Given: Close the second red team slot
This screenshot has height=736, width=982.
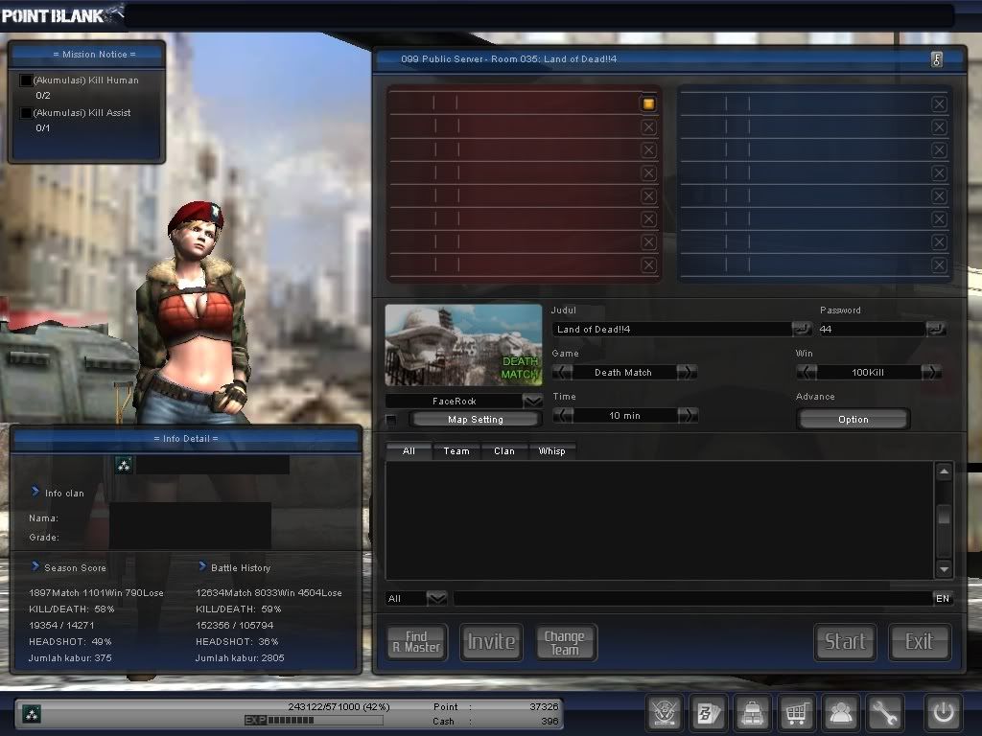Looking at the screenshot, I should pyautogui.click(x=649, y=127).
